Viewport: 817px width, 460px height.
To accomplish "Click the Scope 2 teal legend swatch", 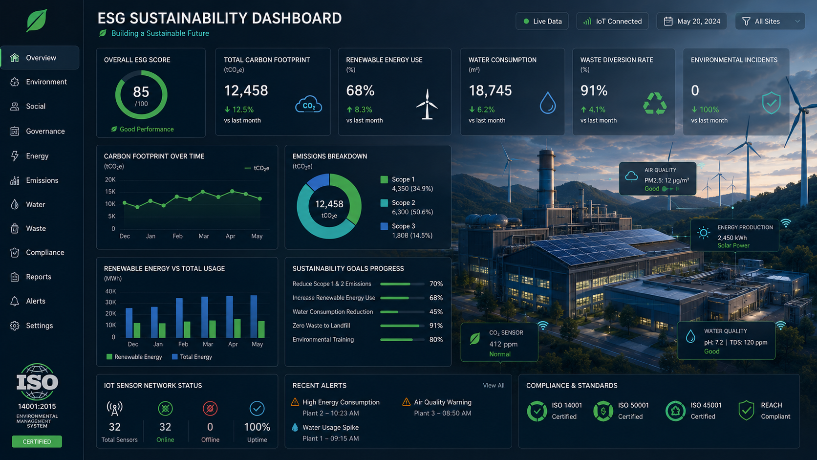I will pyautogui.click(x=384, y=203).
